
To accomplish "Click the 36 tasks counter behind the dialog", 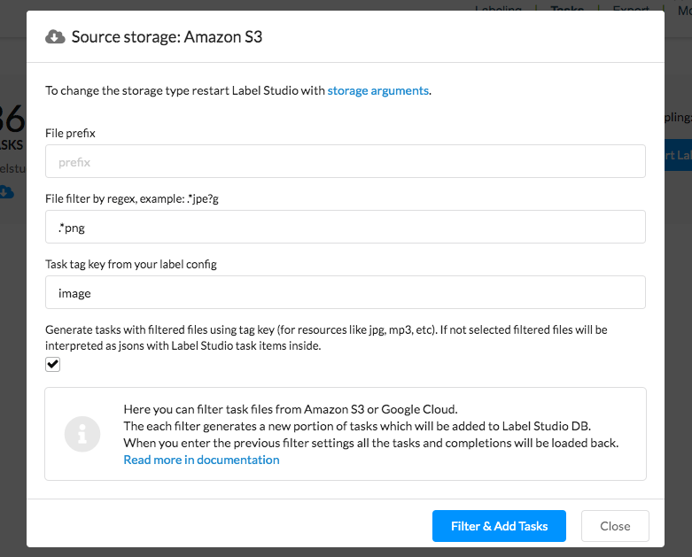I will [12, 120].
